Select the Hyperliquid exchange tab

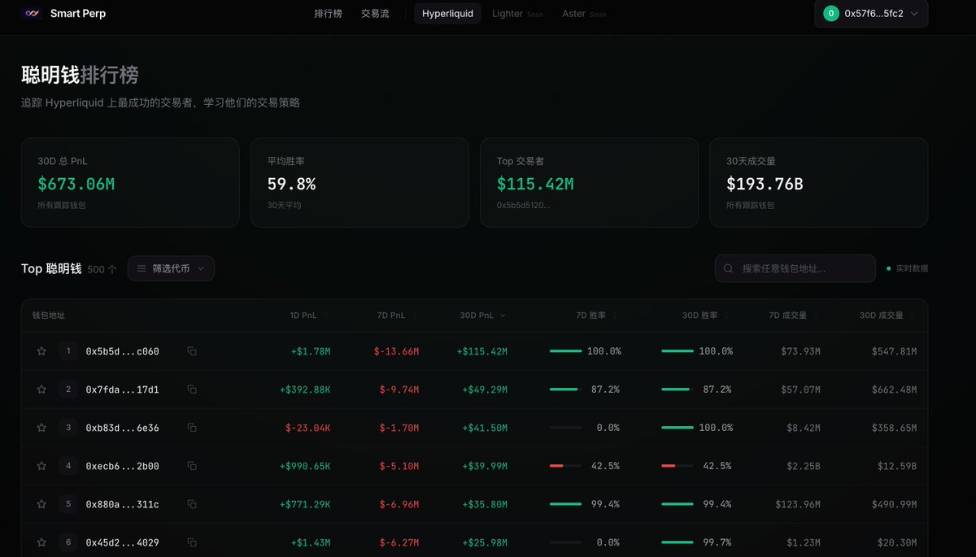[447, 14]
